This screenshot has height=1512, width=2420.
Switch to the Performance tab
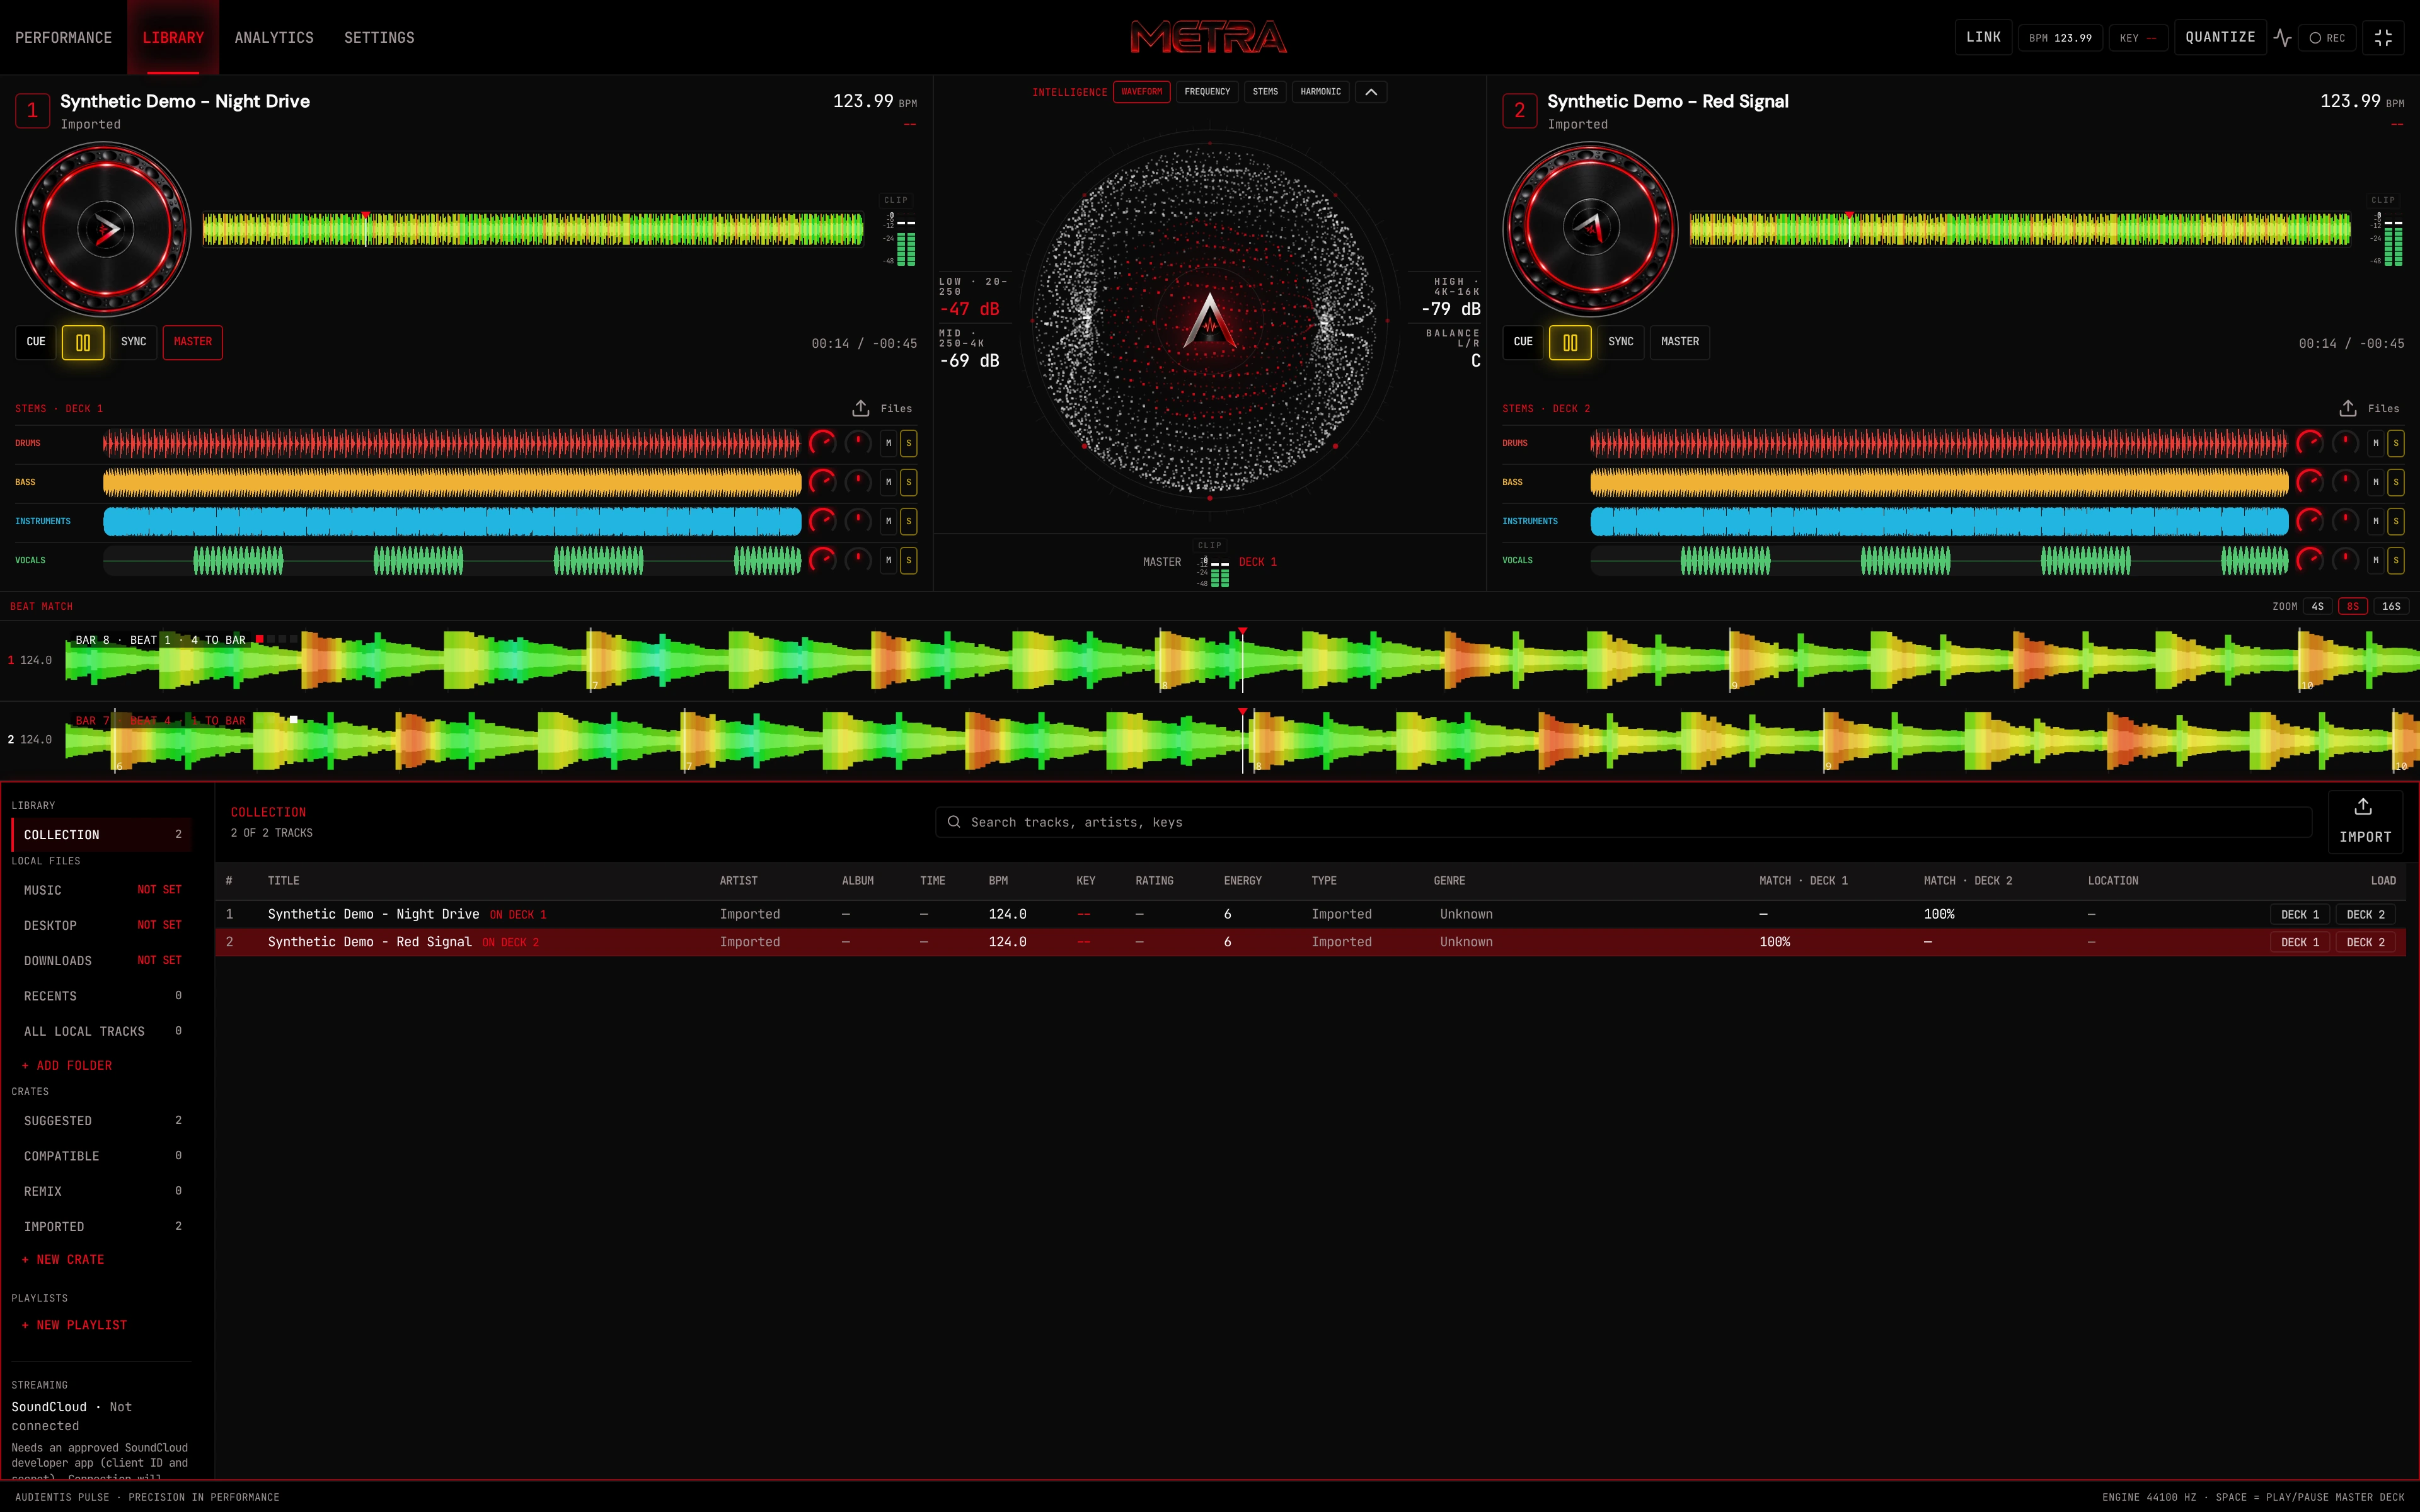click(63, 37)
